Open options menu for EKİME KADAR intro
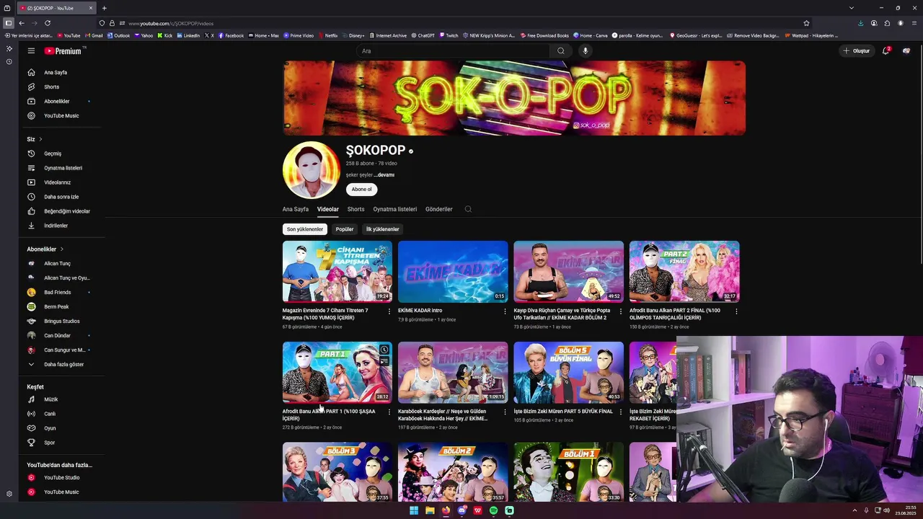The image size is (923, 519). (505, 311)
